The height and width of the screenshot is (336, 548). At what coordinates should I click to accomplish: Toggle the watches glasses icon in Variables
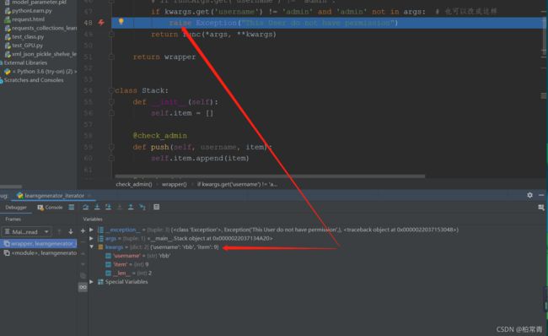pyautogui.click(x=83, y=287)
